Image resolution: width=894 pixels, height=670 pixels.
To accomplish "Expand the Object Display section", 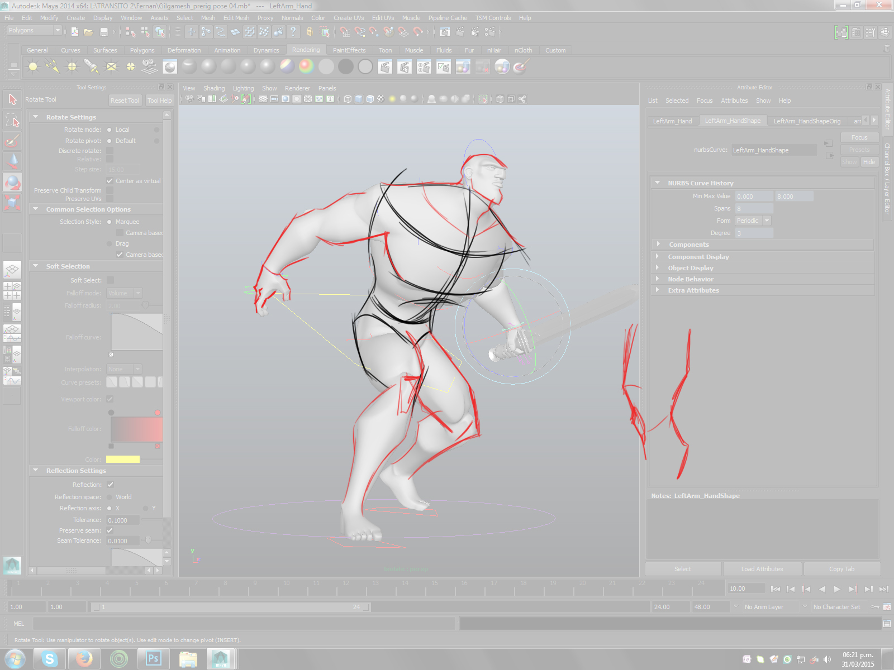I will tap(658, 268).
